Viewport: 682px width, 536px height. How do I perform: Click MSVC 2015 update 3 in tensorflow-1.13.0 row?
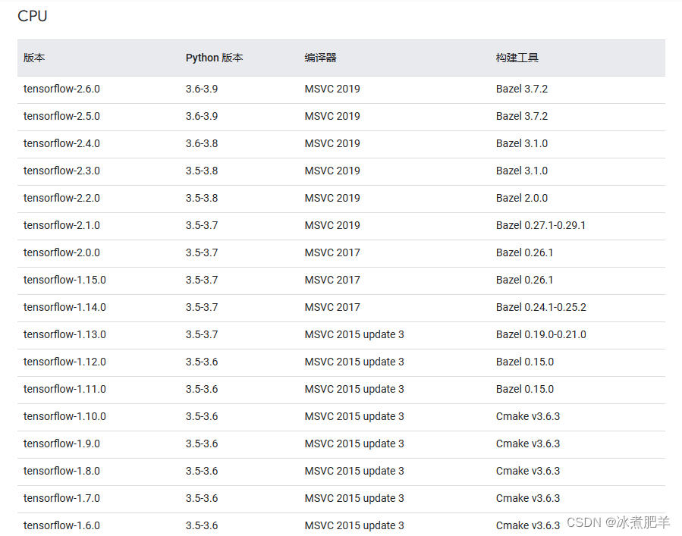[x=354, y=335]
